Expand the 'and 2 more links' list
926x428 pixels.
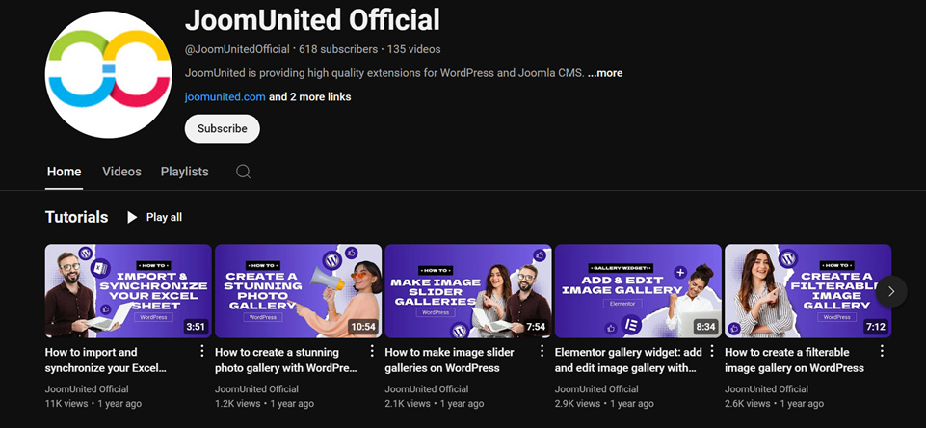(x=309, y=97)
